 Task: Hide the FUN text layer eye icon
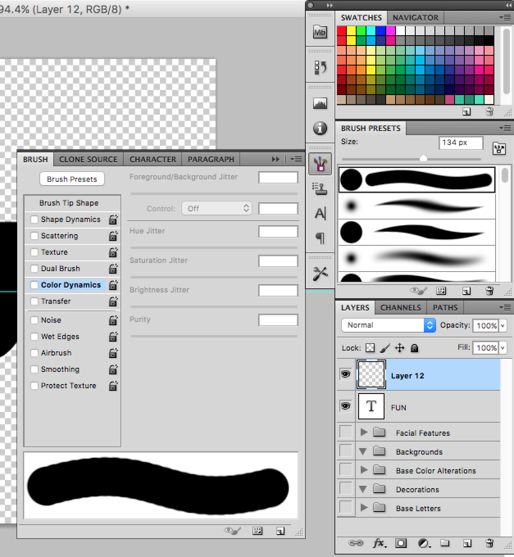[x=346, y=406]
